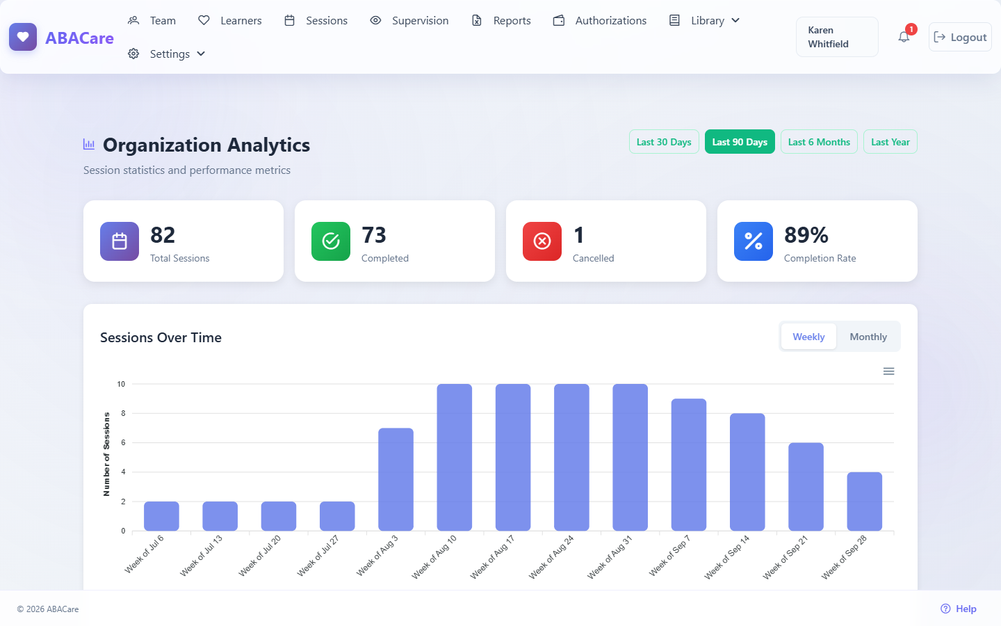Click the red Cancelled X icon
The width and height of the screenshot is (1001, 626).
point(542,241)
